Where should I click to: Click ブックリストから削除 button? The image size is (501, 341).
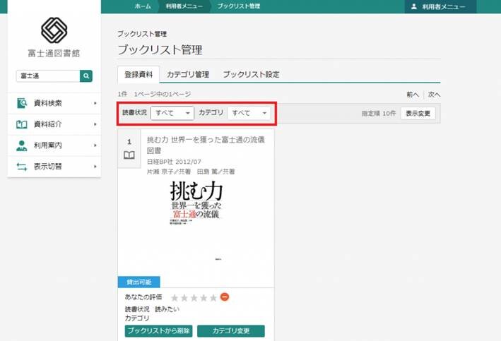click(x=158, y=331)
